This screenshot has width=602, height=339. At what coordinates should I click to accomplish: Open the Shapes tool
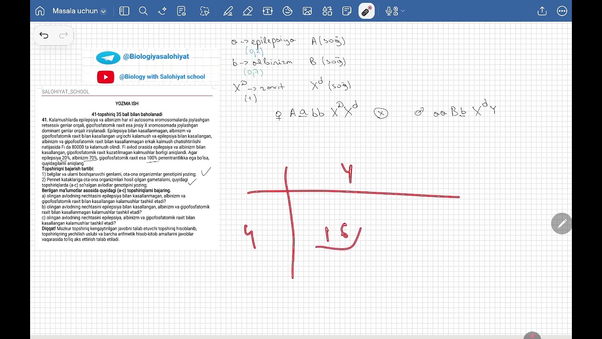tap(327, 11)
